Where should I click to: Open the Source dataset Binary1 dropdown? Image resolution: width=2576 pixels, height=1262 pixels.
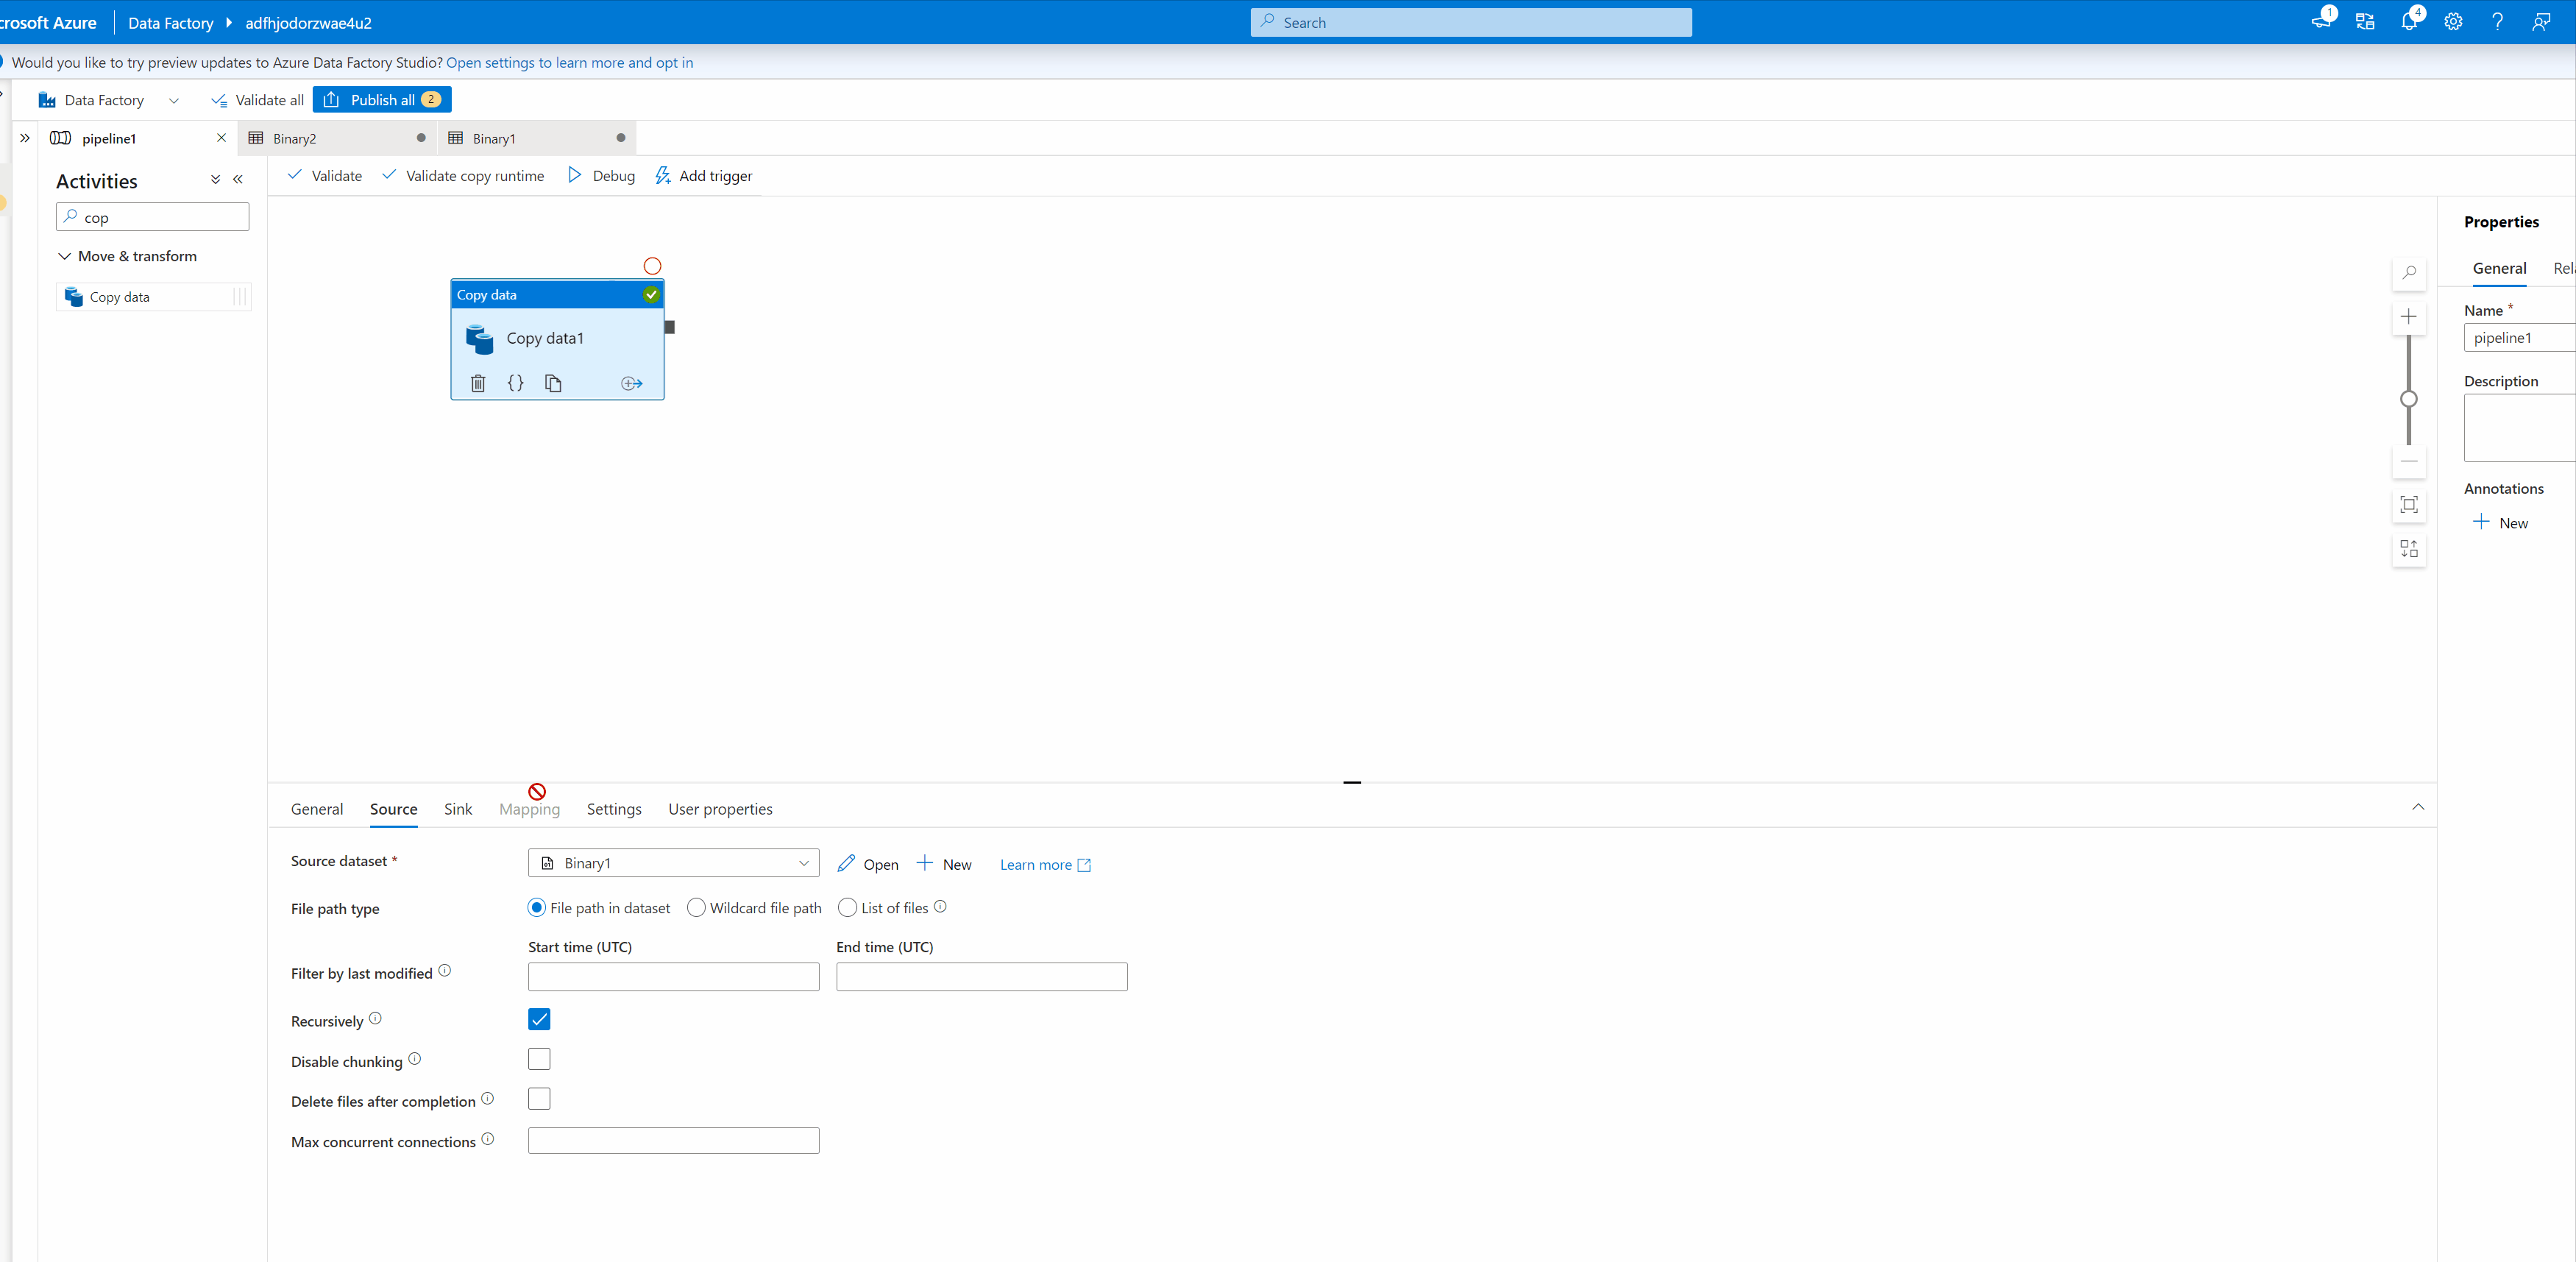pos(674,863)
